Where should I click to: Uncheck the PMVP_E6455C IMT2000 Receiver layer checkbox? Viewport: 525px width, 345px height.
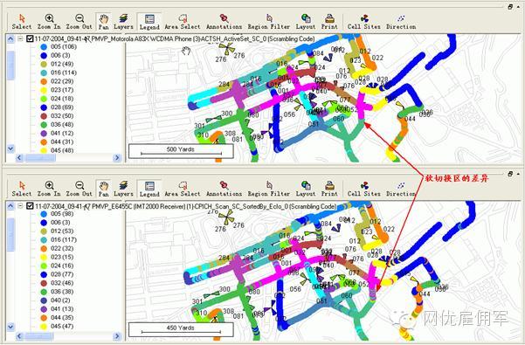coord(30,206)
